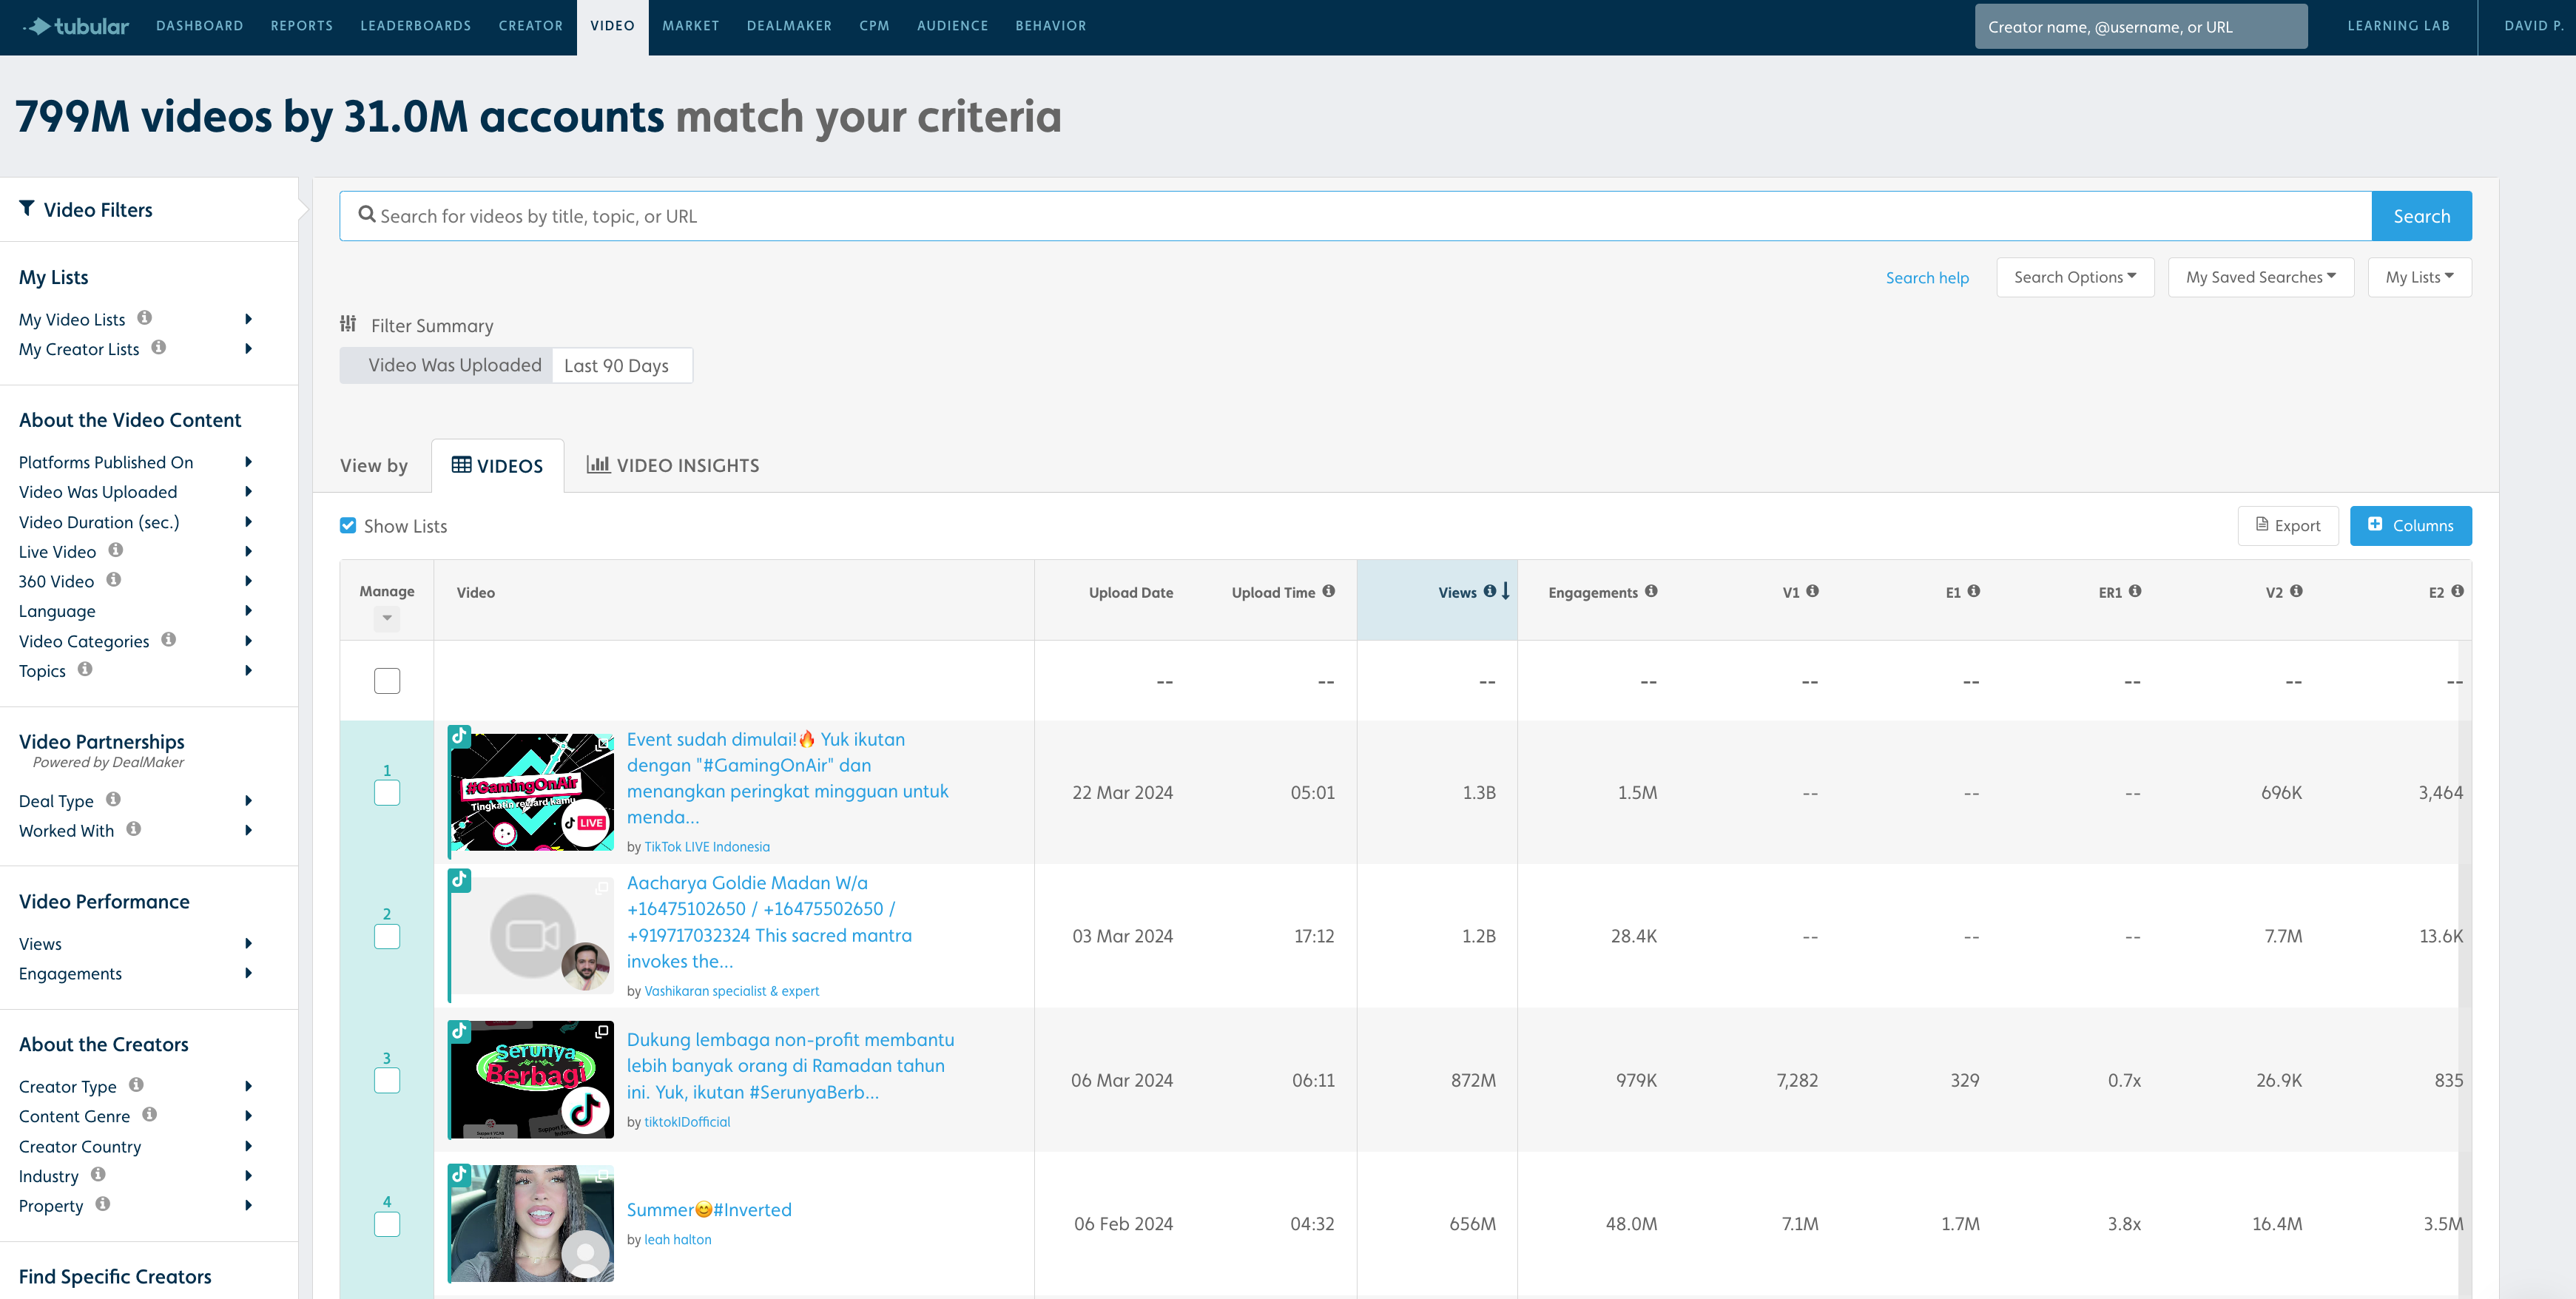Screen dimensions: 2576x1299
Task: Open the My Saved Searches dropdown
Action: click(2260, 277)
